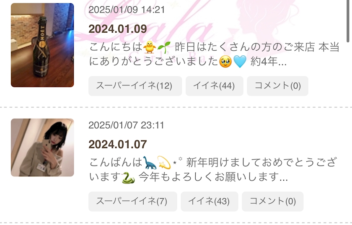Click the snake emoji in the post

pos(128,177)
